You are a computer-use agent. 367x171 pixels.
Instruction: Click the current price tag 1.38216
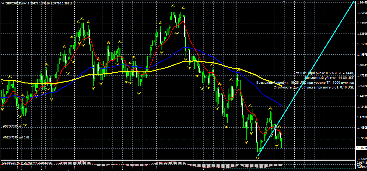(x=361, y=148)
